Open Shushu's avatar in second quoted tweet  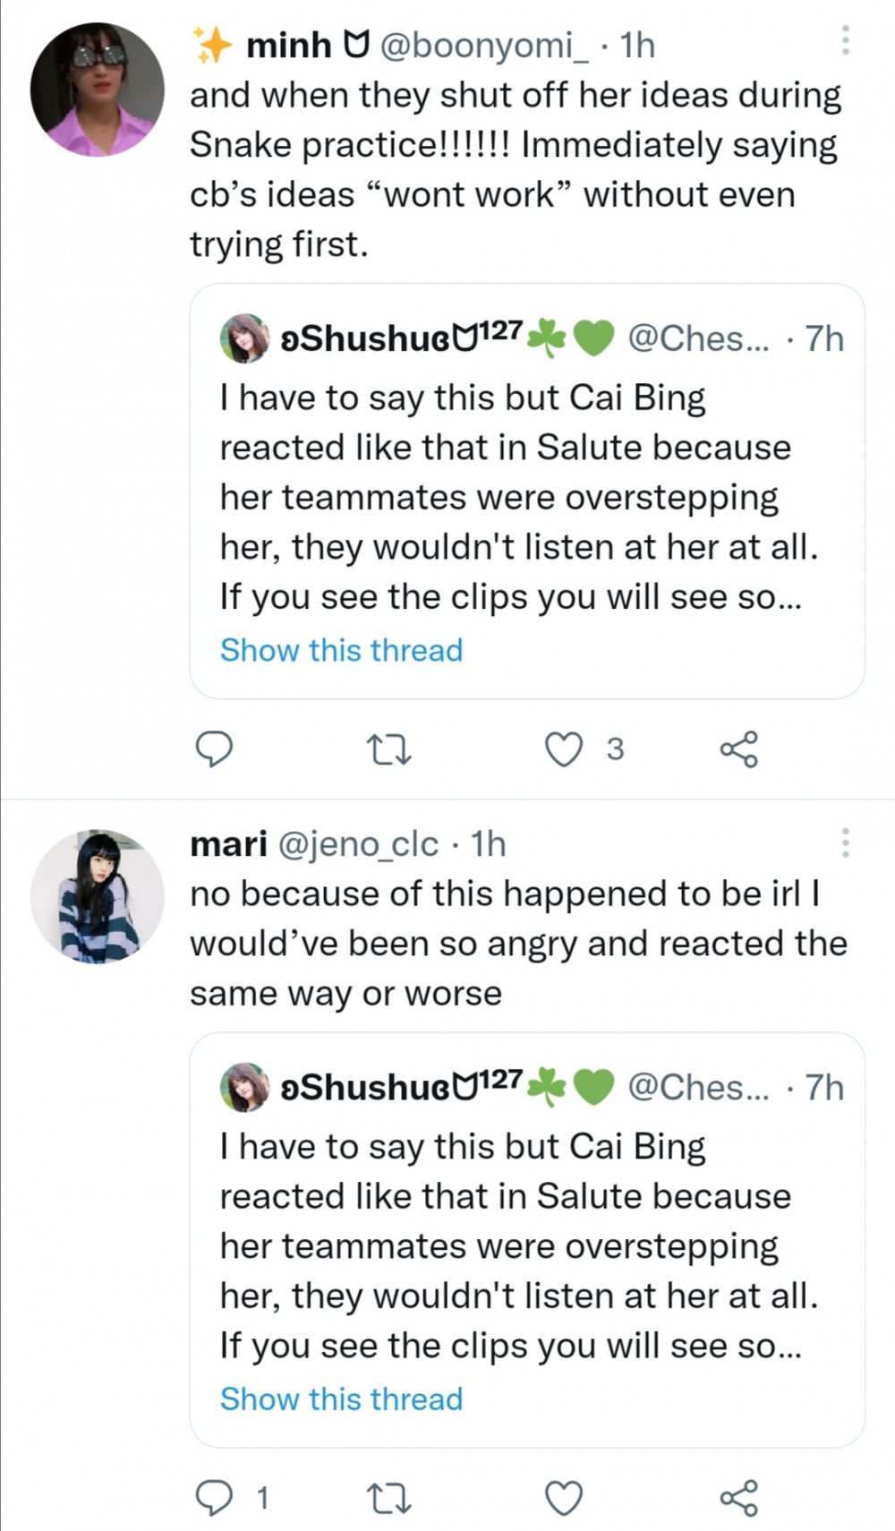(x=244, y=1087)
